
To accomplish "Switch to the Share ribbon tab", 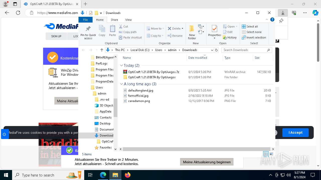I will pyautogui.click(x=114, y=20).
